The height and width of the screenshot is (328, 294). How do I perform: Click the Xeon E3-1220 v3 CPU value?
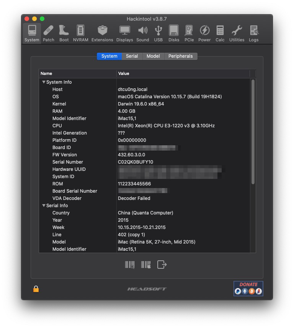pos(166,126)
